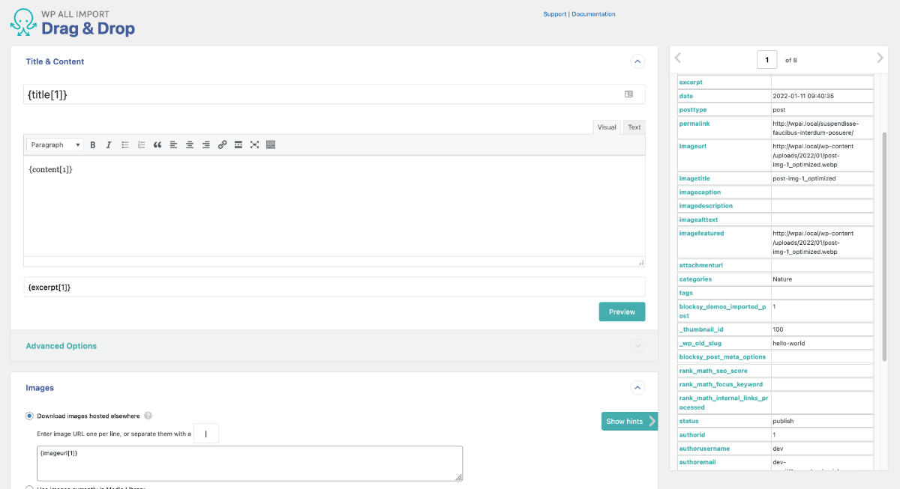Image resolution: width=900 pixels, height=489 pixels.
Task: Click the 'date' field name
Action: tap(686, 96)
